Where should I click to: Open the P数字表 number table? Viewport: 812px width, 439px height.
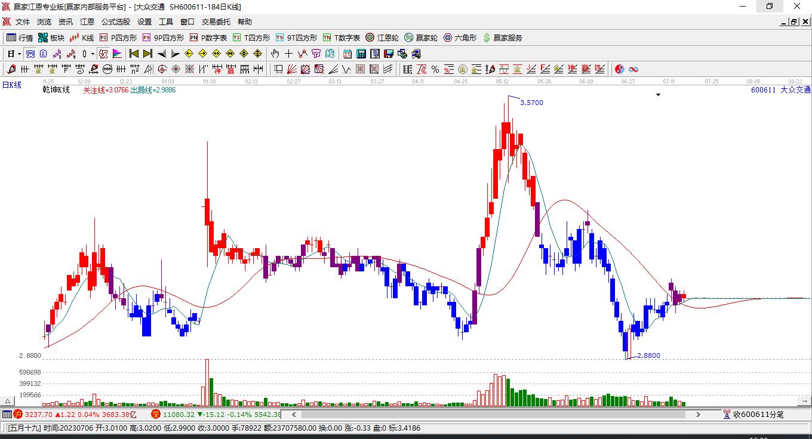pos(208,38)
